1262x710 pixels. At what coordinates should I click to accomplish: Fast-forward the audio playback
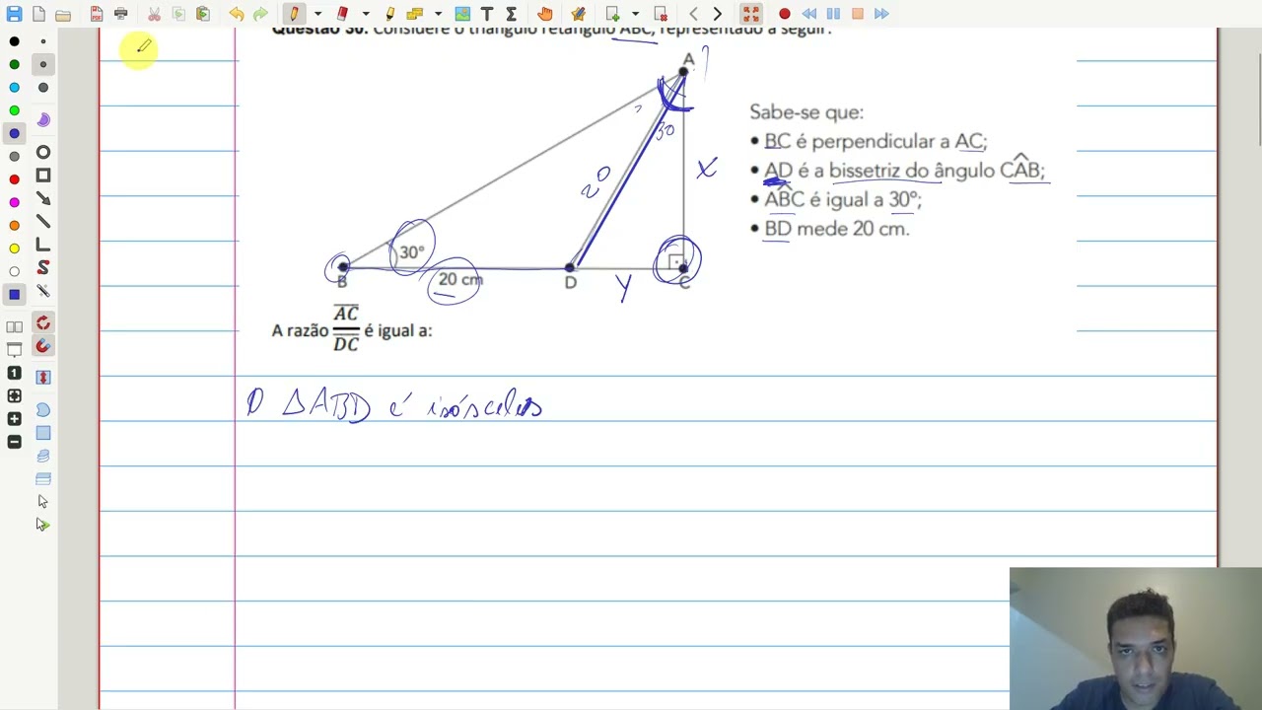(881, 14)
